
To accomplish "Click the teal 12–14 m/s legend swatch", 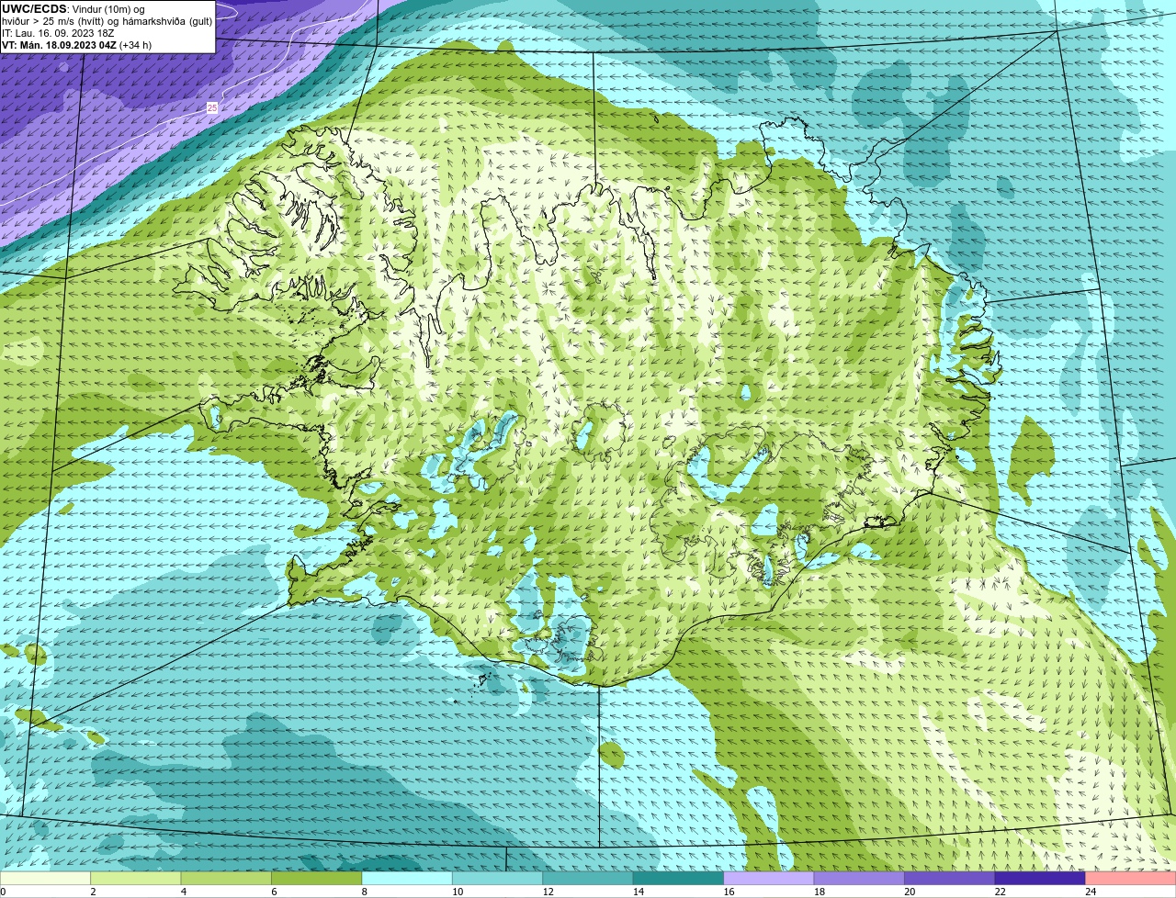I will coord(588,879).
